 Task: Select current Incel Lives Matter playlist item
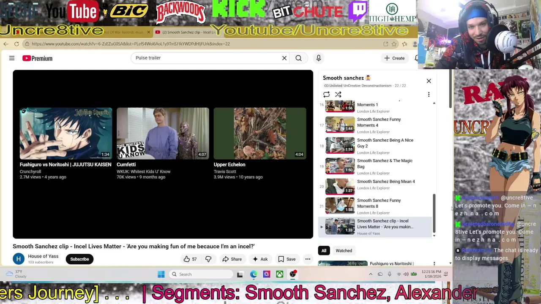point(376,227)
